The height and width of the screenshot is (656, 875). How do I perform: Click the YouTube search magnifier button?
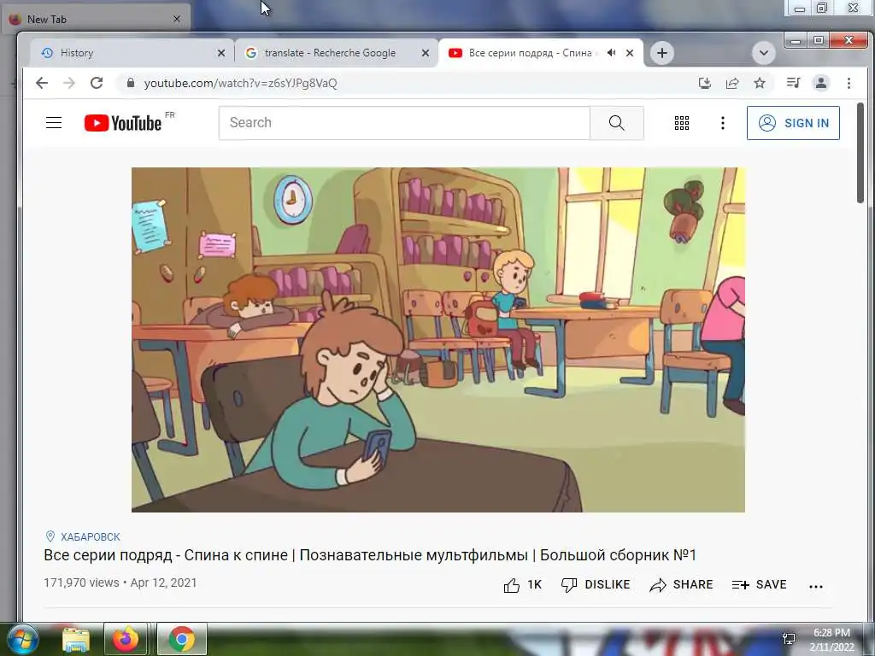[x=617, y=123]
